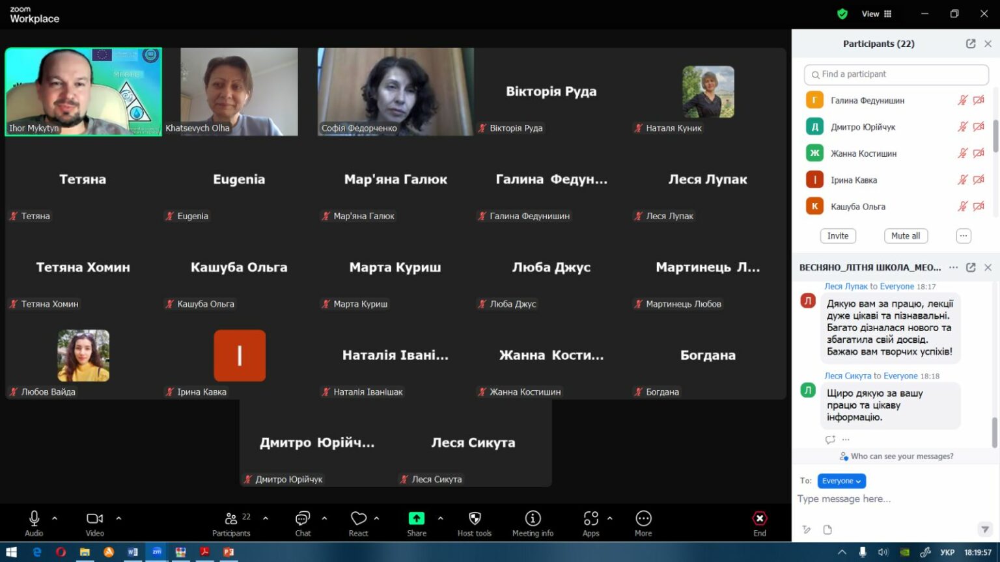Open Meeting info icon
This screenshot has height=562, width=1000.
533,518
